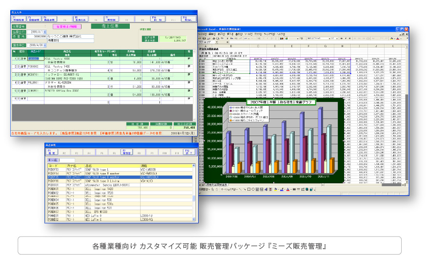Click the キー名 search field

click(x=67, y=159)
